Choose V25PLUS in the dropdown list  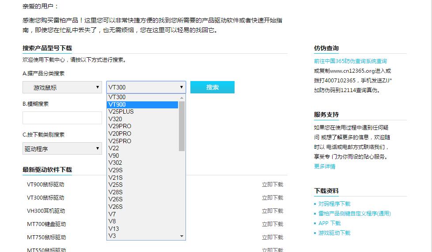(x=143, y=111)
